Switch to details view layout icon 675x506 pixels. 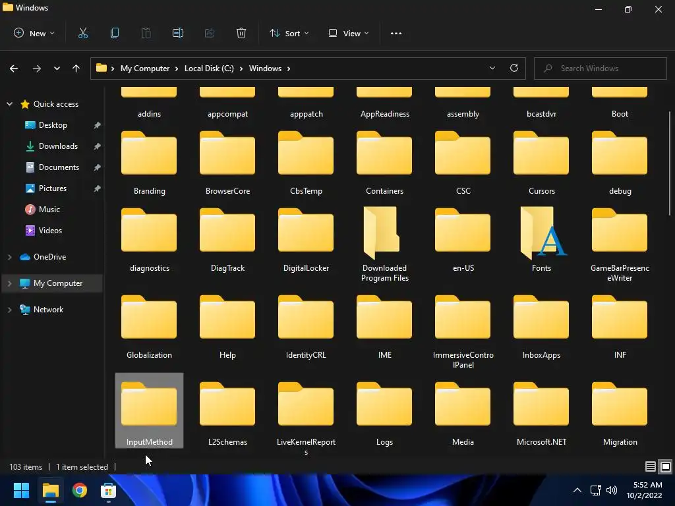[651, 466]
